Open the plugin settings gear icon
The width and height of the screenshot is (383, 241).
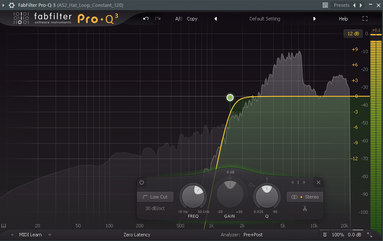(x=11, y=5)
